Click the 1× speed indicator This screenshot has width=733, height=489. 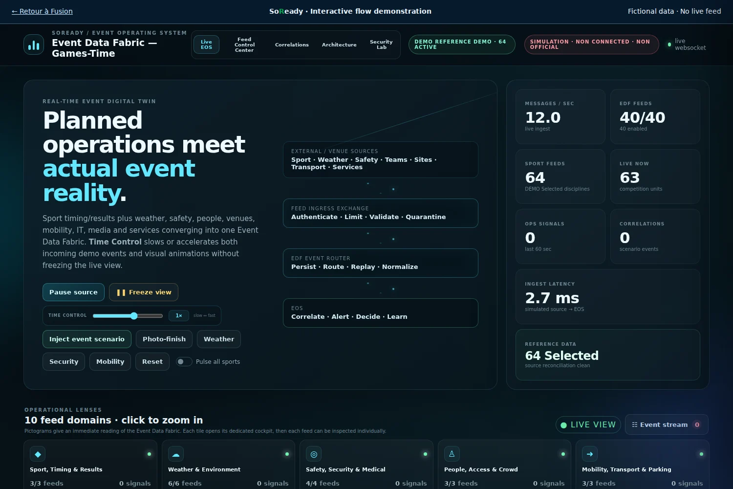click(179, 316)
